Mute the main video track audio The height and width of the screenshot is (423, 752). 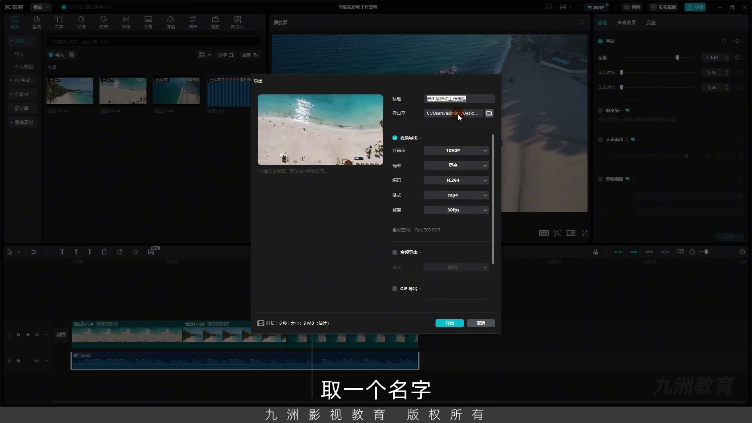(37, 334)
